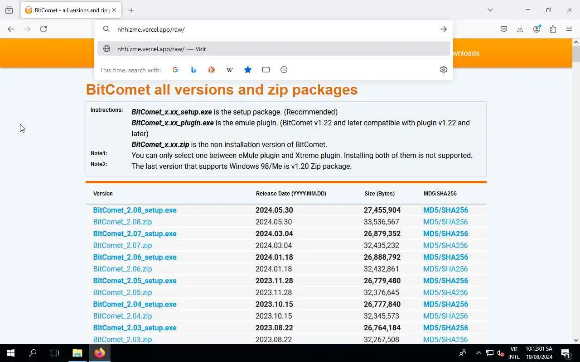Expand the list all tabs chevron
The height and width of the screenshot is (362, 580).
[490, 10]
